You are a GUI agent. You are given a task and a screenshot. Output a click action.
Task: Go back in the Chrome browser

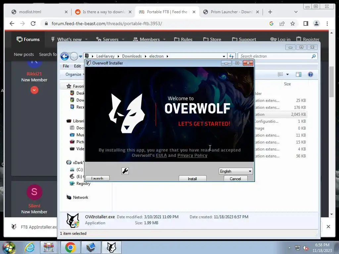pyautogui.click(x=12, y=23)
